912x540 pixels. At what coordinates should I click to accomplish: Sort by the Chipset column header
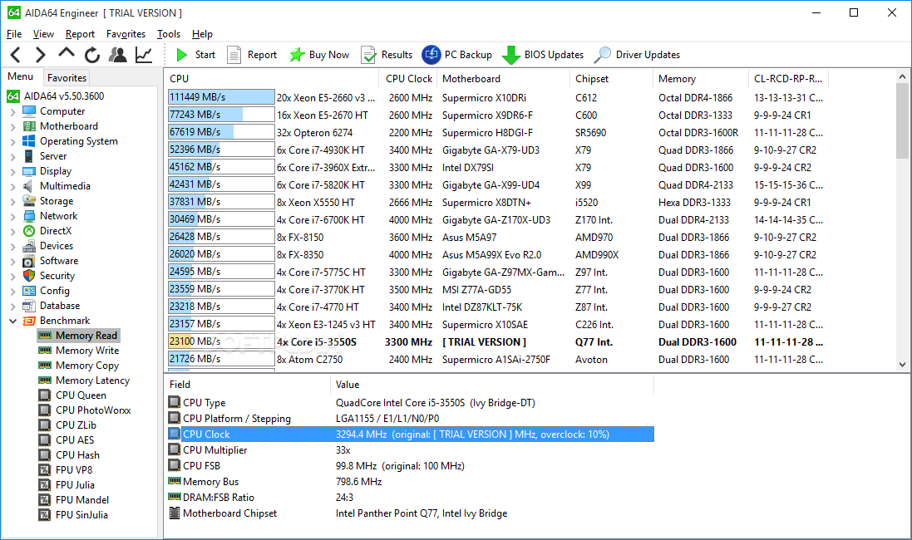tap(611, 79)
